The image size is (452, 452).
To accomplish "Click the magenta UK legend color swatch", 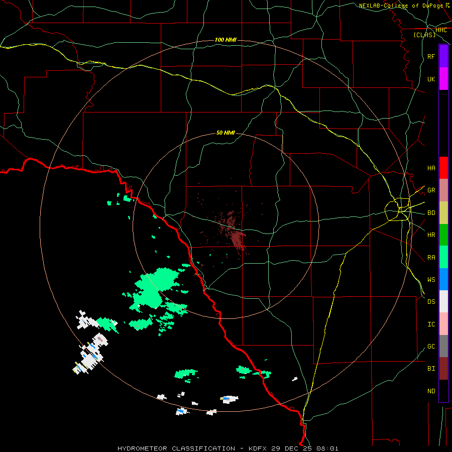I will click(443, 79).
